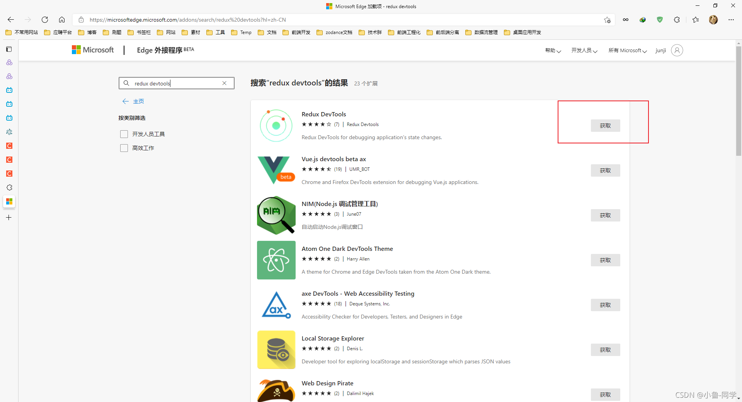Screen dimensions: 742x402
Task: Select the Microsoft logo tab in sidebar
Action: pos(9,201)
